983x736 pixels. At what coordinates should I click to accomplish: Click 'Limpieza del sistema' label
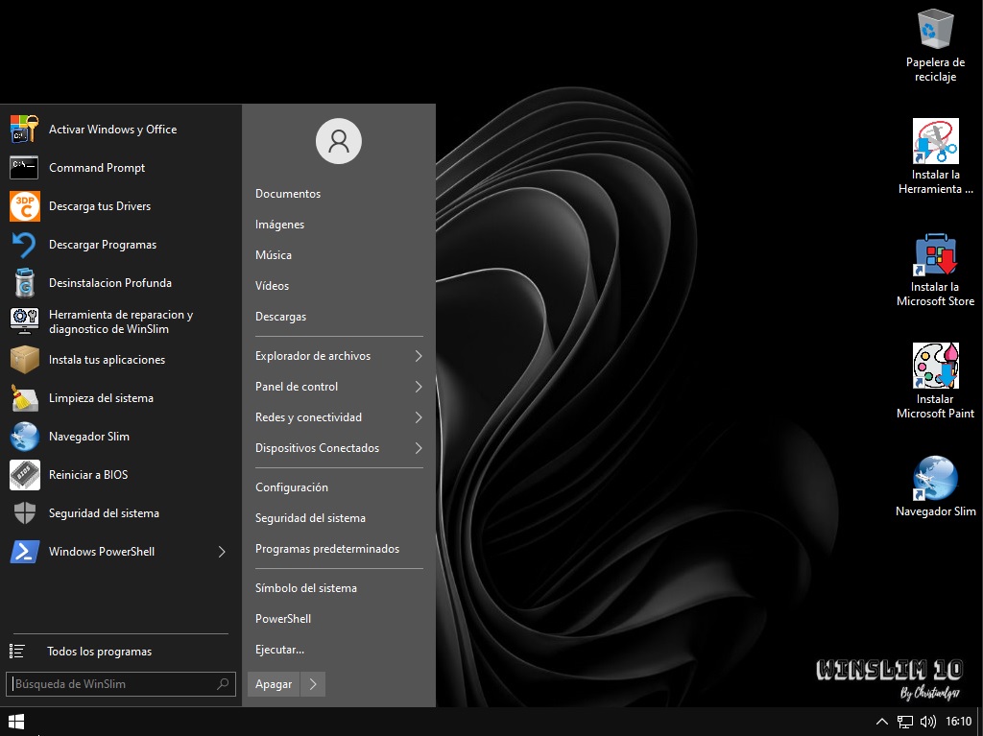101,398
